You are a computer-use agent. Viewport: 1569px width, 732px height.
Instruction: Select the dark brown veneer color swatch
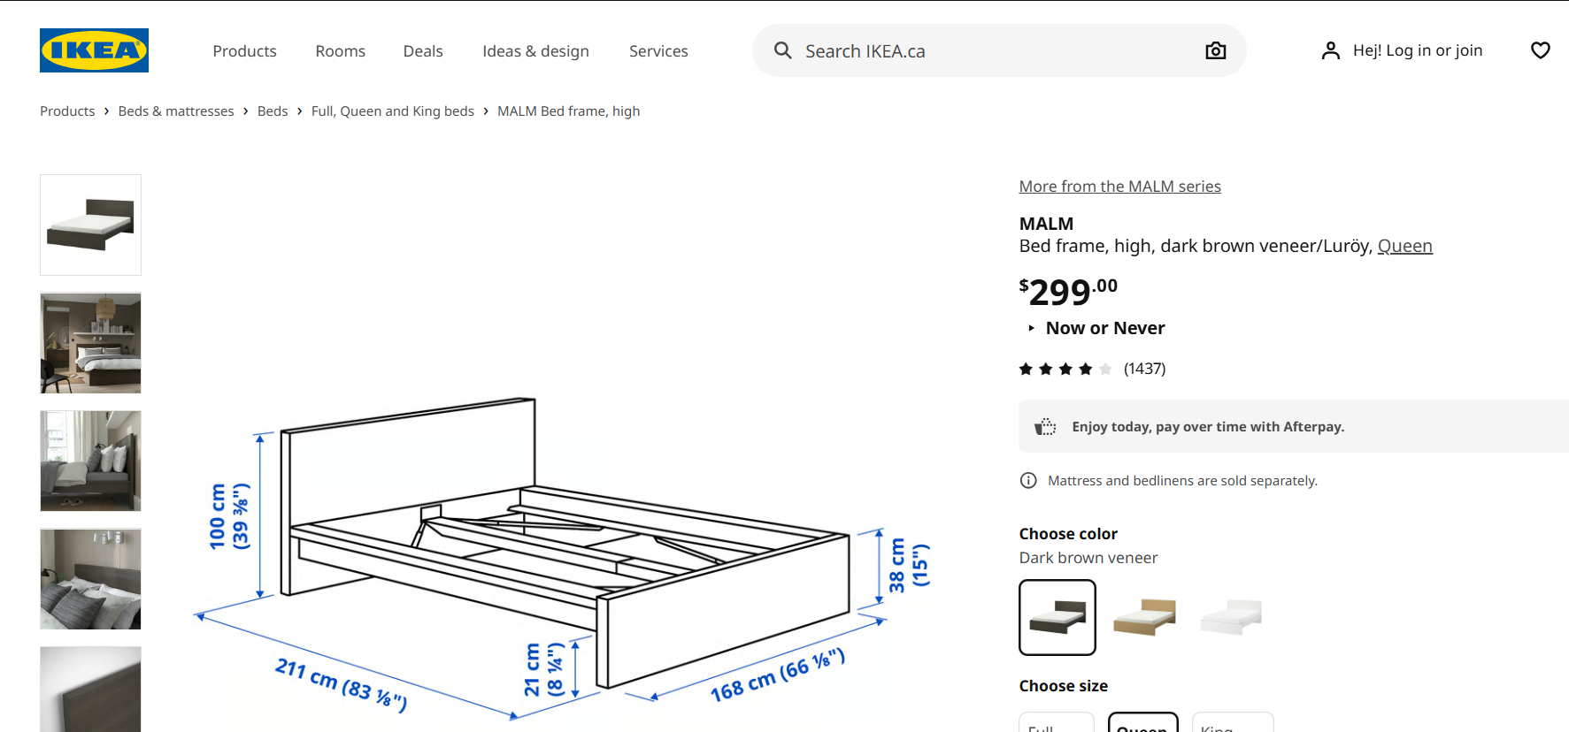pos(1058,617)
